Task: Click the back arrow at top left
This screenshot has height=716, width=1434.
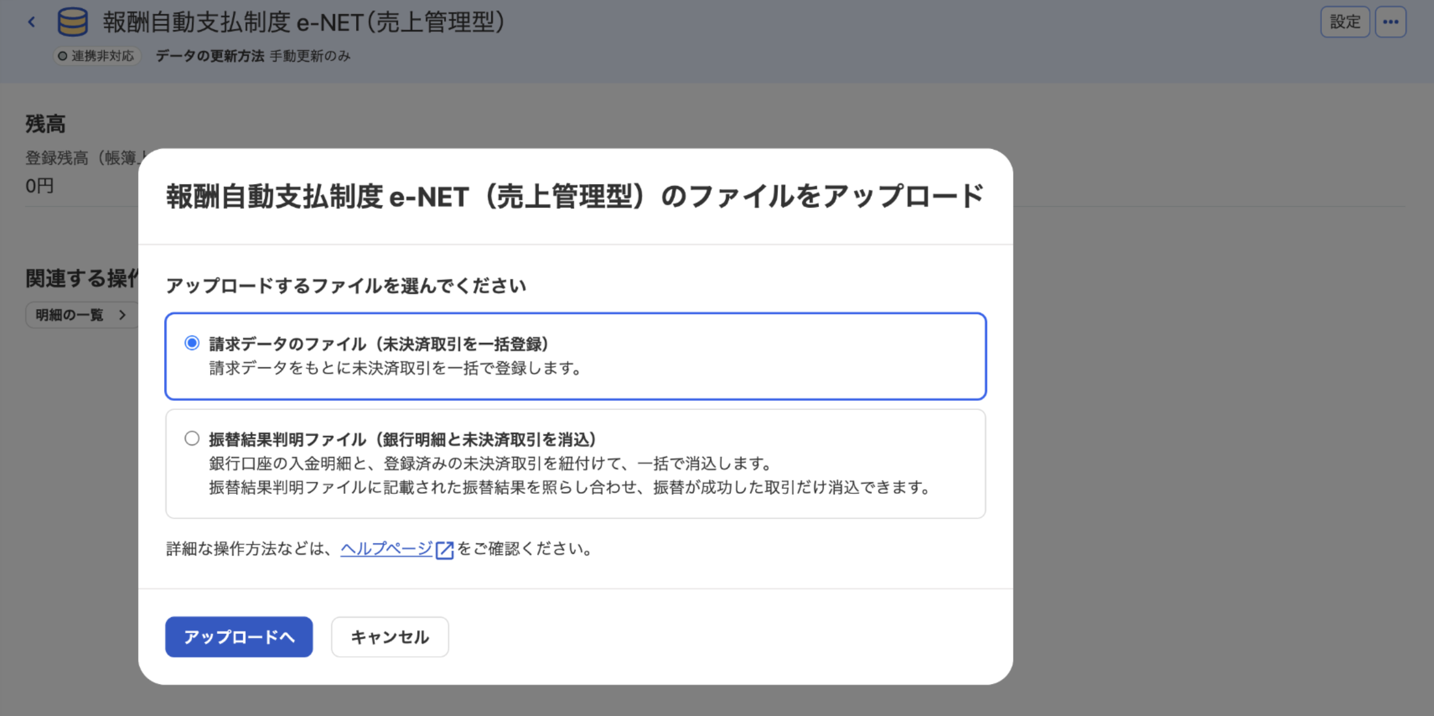Action: (31, 22)
